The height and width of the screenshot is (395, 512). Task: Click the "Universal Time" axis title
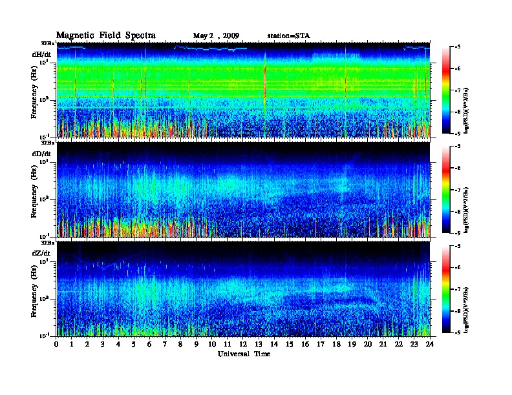point(244,354)
